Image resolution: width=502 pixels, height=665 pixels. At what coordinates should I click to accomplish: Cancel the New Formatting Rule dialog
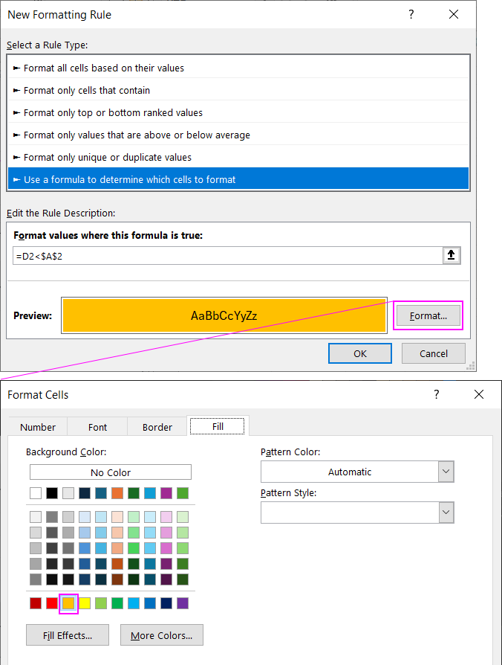pyautogui.click(x=434, y=353)
